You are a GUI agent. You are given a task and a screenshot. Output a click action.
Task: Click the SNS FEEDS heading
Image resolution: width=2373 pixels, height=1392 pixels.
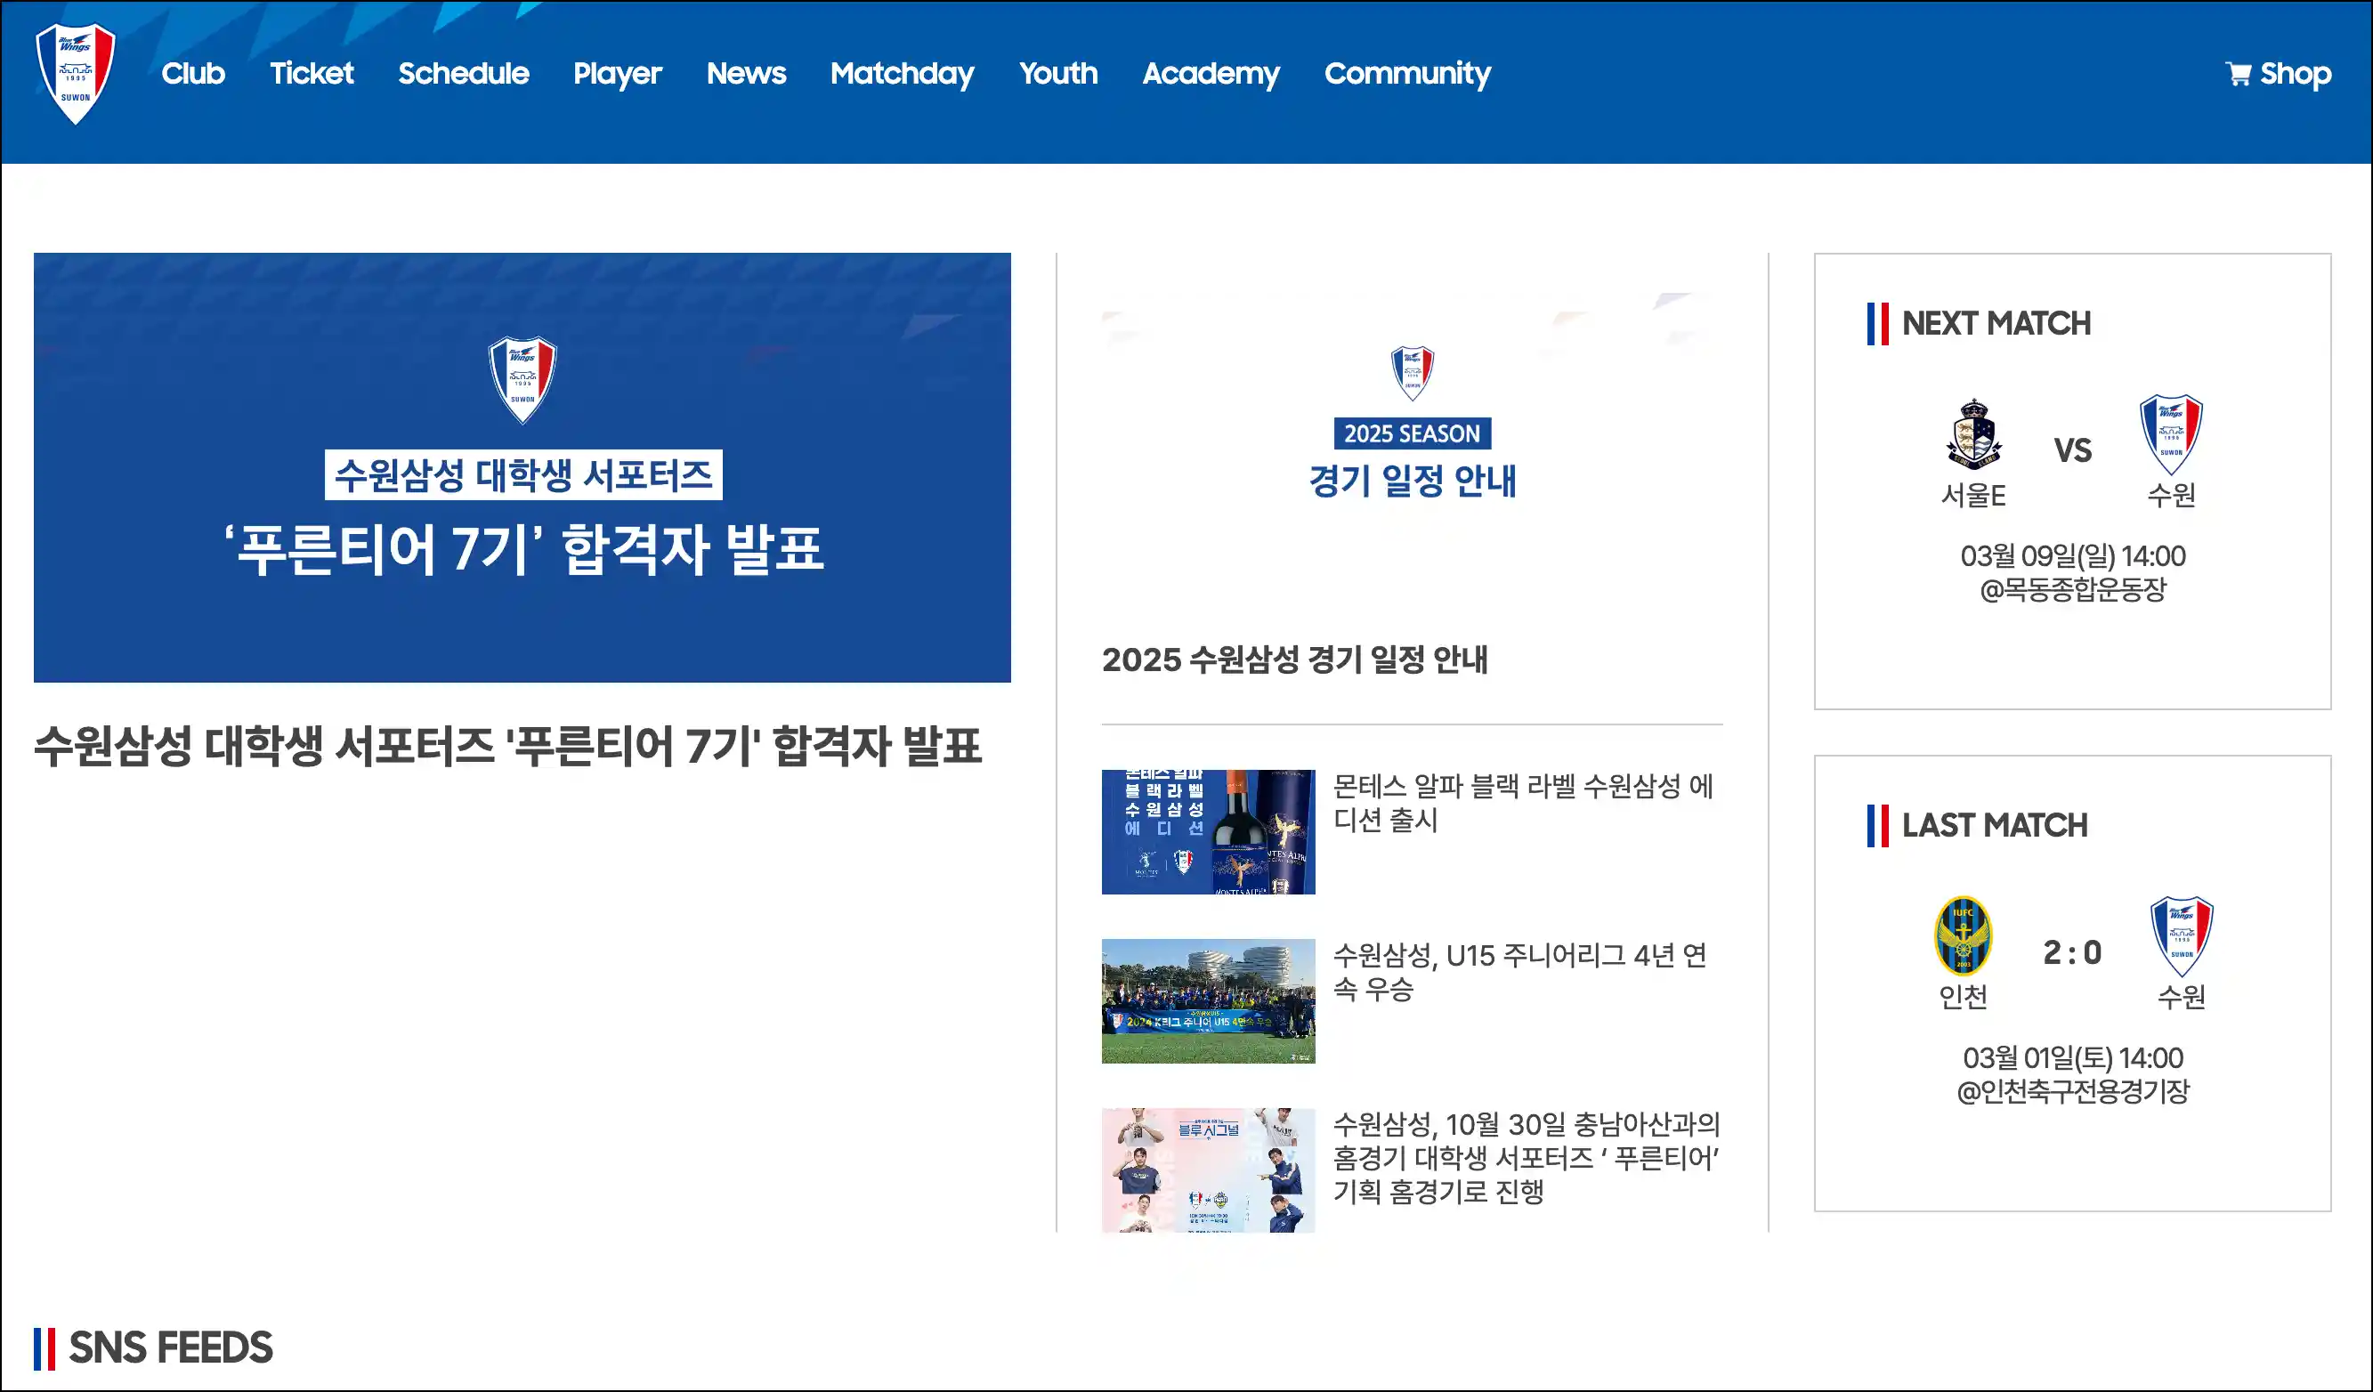point(170,1347)
